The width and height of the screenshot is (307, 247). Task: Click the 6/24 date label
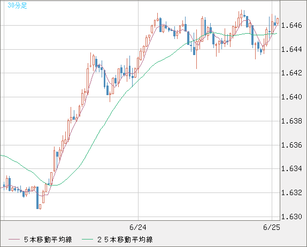coord(138,227)
